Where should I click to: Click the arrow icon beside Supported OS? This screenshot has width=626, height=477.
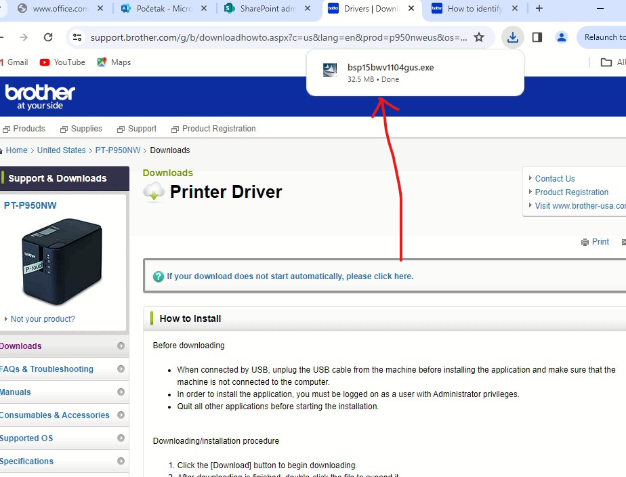(121, 438)
